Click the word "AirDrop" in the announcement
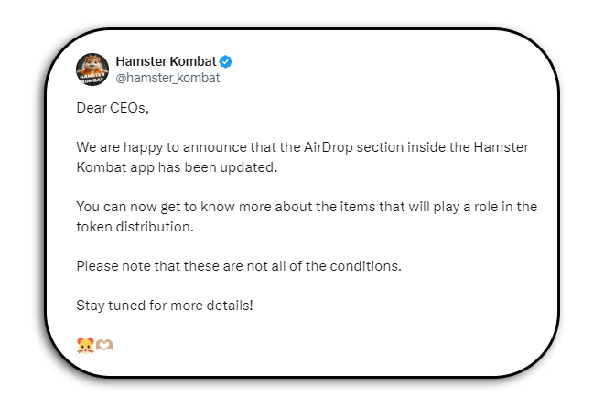Screen dimensions: 604x397 (x=329, y=147)
